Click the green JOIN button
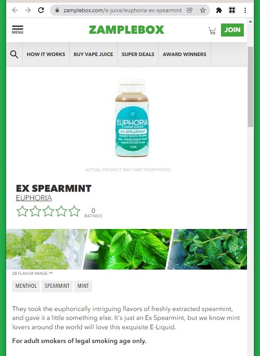This screenshot has width=260, height=356. click(x=232, y=30)
